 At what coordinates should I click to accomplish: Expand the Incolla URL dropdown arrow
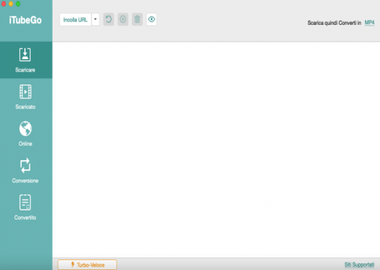(x=96, y=20)
